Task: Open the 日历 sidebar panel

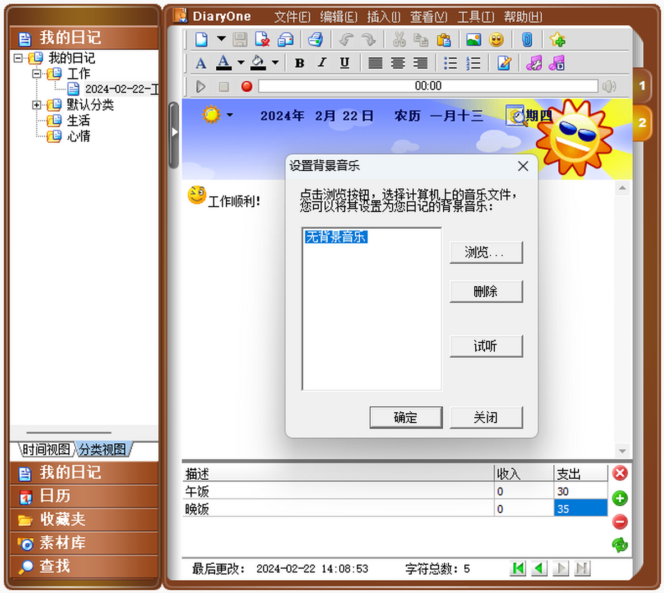Action: (x=84, y=496)
